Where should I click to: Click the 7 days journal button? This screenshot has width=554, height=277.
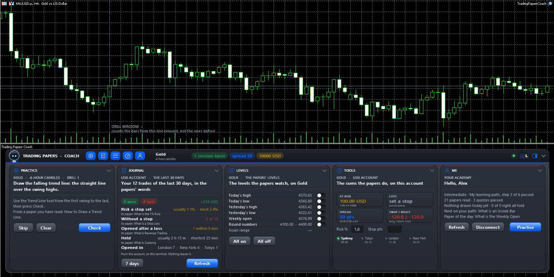point(132,264)
